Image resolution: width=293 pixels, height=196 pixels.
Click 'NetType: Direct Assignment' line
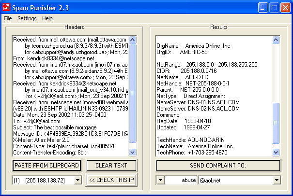pos(191,96)
